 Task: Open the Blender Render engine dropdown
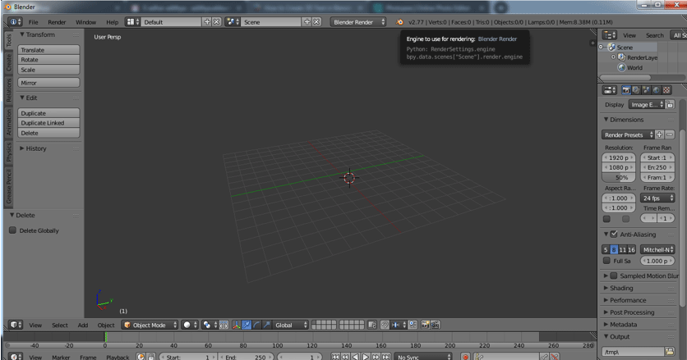[358, 22]
